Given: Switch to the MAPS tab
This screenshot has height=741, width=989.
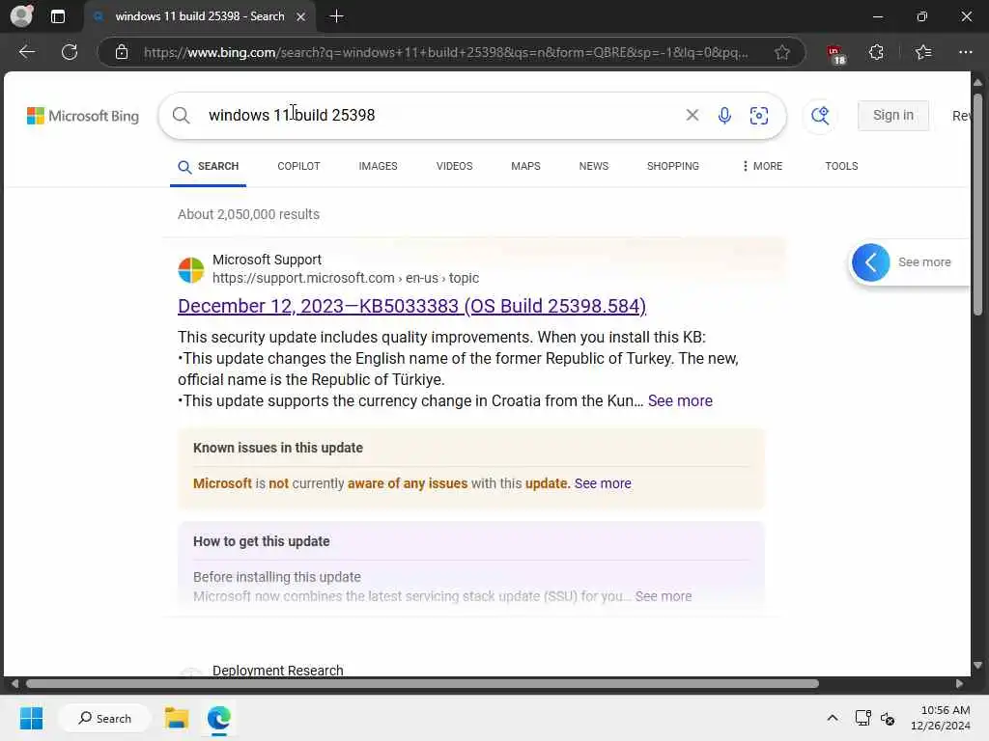Looking at the screenshot, I should pyautogui.click(x=525, y=166).
